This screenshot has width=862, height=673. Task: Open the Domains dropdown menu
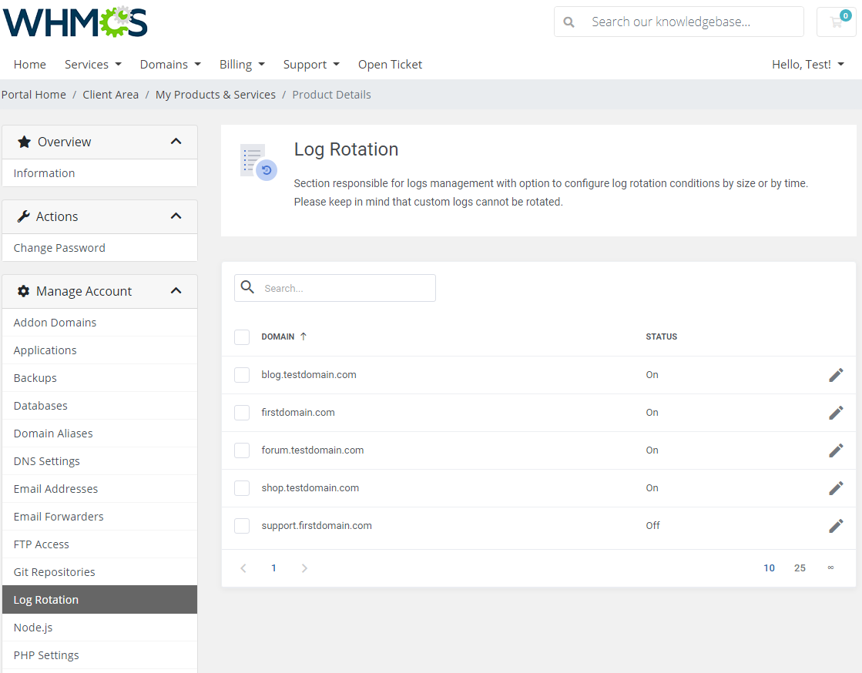click(x=170, y=64)
